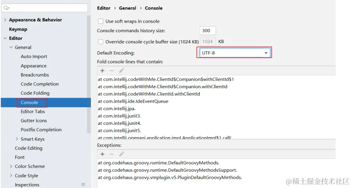Image resolution: width=352 pixels, height=188 pixels.
Task: Click the Editor breadcrumb link
Action: (104, 8)
